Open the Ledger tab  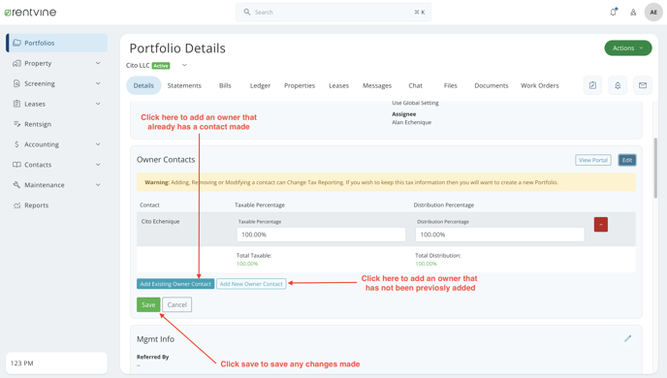click(260, 85)
